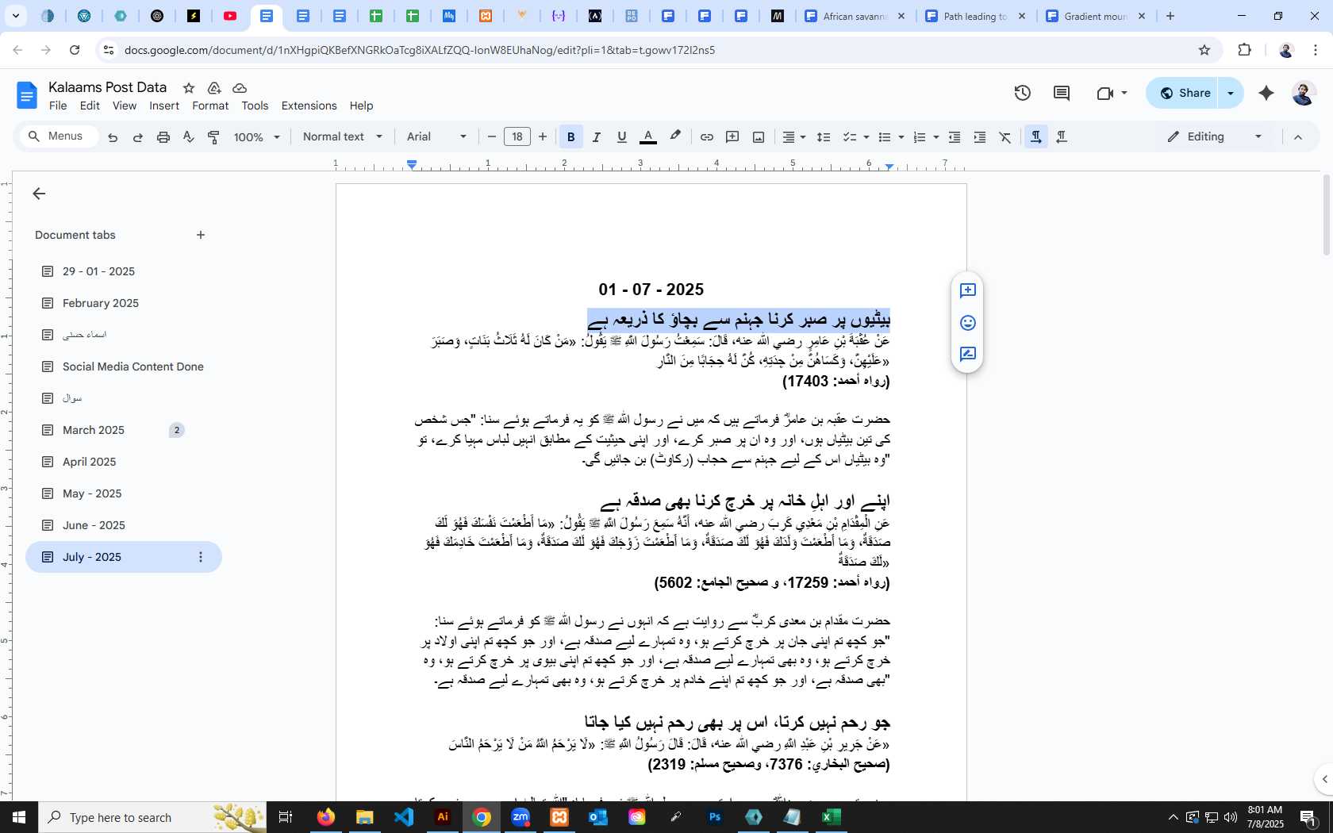Decrease the font size
The width and height of the screenshot is (1333, 833).
(x=492, y=137)
